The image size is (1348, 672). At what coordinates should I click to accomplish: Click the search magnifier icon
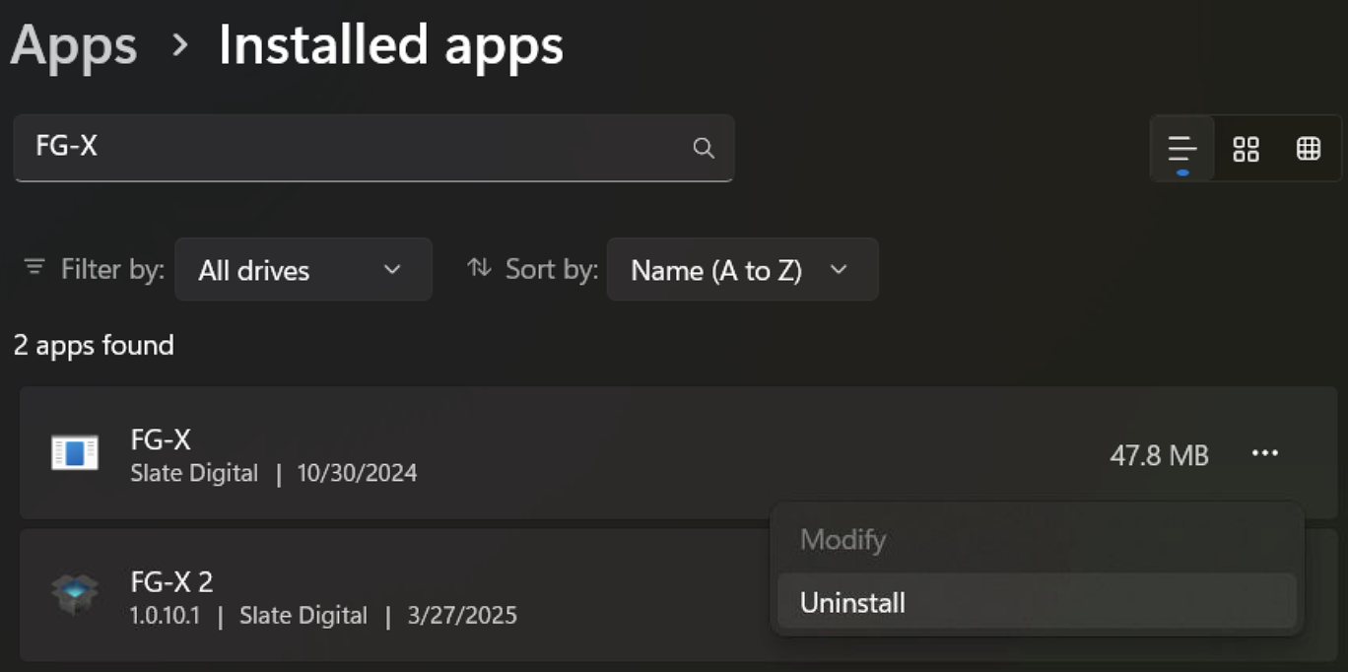(x=704, y=148)
